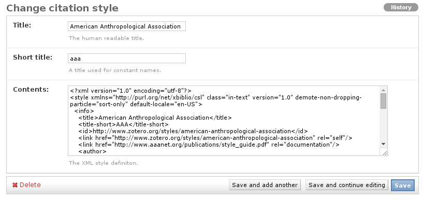Click the Contents textarea resize grip

tap(385, 153)
